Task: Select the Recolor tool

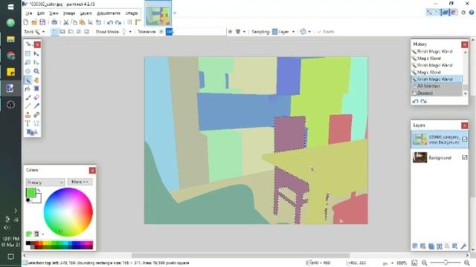Action: (x=36, y=115)
